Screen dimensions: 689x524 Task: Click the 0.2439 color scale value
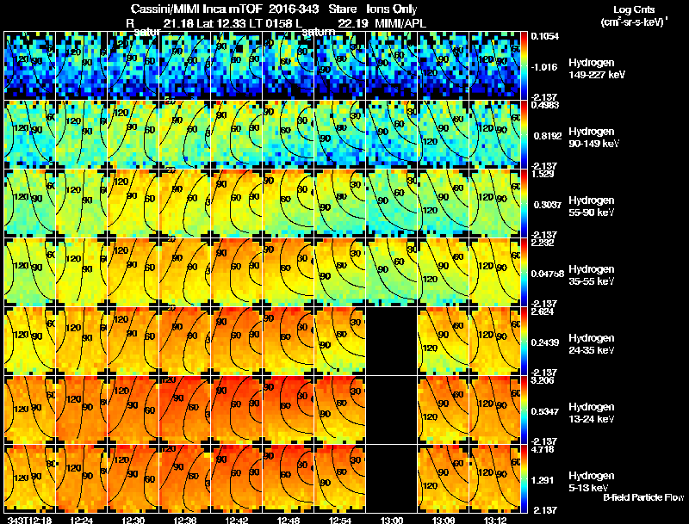click(545, 342)
